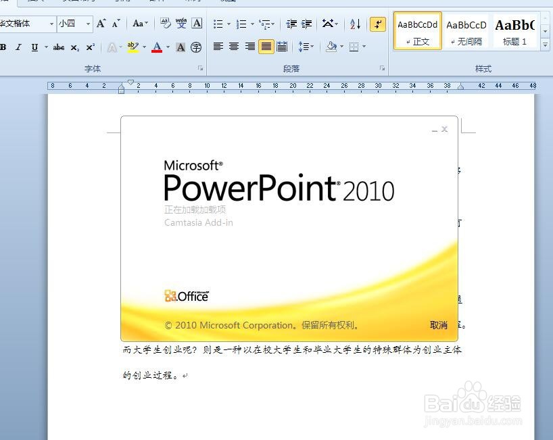The height and width of the screenshot is (440, 553).
Task: Select the 无间隔 style
Action: click(x=466, y=31)
